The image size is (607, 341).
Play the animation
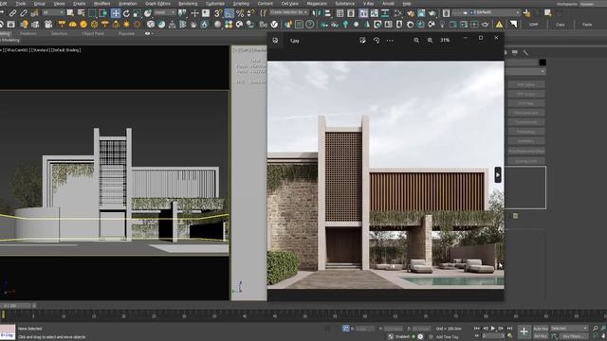point(493,329)
